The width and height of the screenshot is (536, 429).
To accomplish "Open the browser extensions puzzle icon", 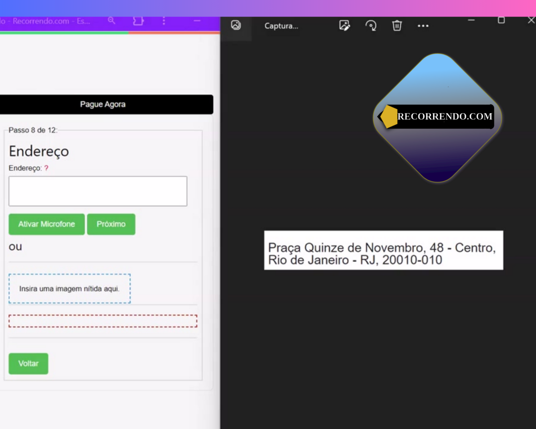I will tap(138, 21).
